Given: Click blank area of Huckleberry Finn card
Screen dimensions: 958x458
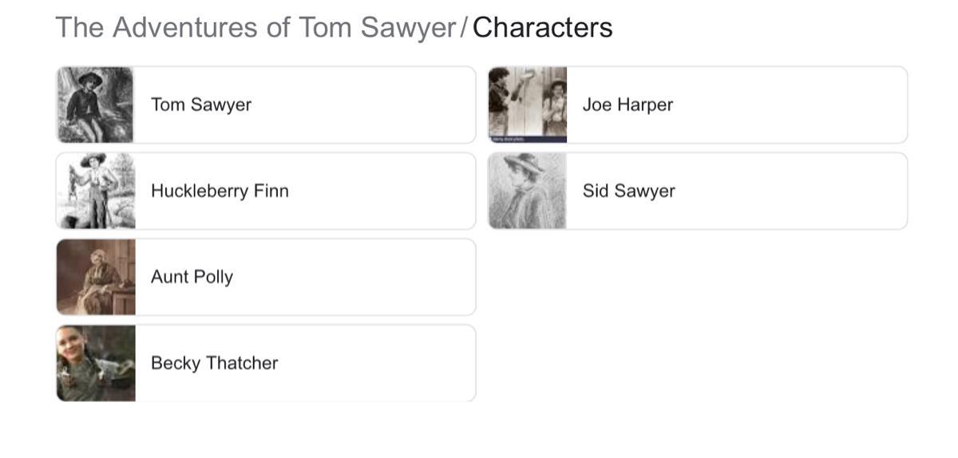Looking at the screenshot, I should (x=383, y=191).
